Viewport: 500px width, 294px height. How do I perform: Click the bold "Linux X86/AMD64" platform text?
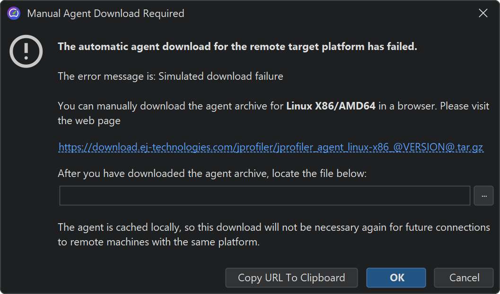point(331,106)
